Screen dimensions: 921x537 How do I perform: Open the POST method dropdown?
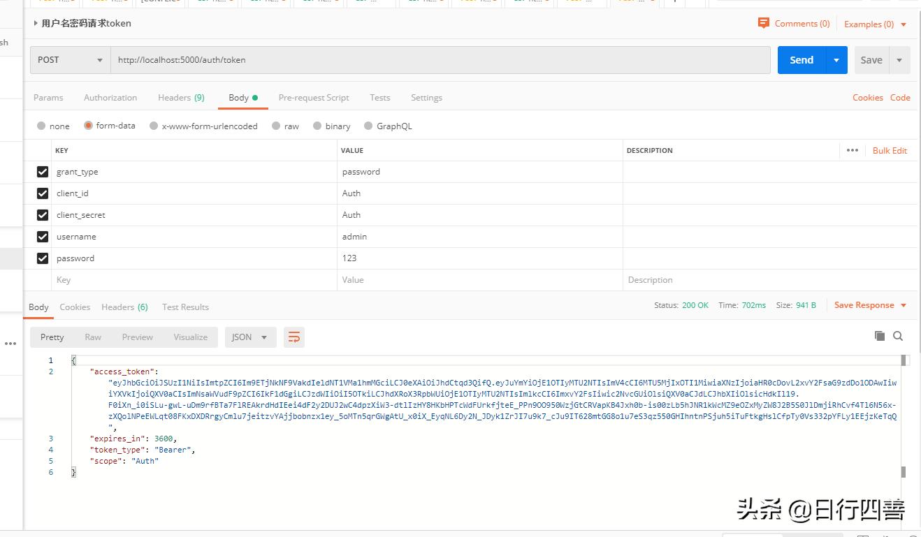[x=69, y=60]
